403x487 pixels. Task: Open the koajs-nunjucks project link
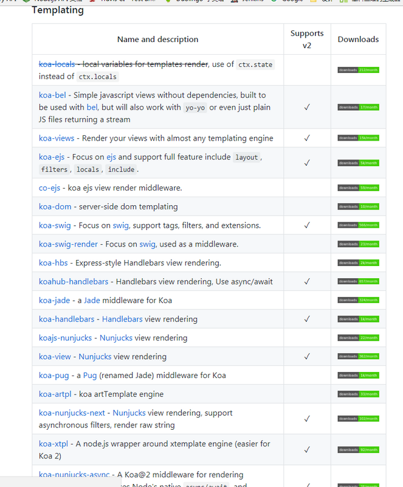pos(65,338)
